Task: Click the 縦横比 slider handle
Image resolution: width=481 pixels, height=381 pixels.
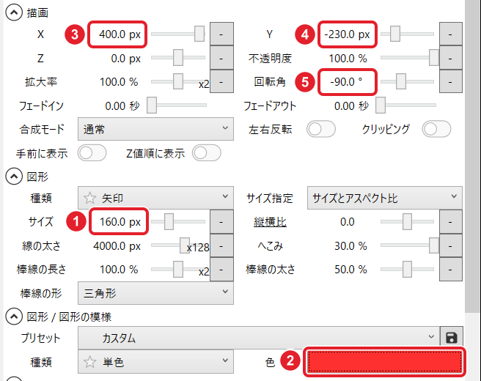Action: 407,221
